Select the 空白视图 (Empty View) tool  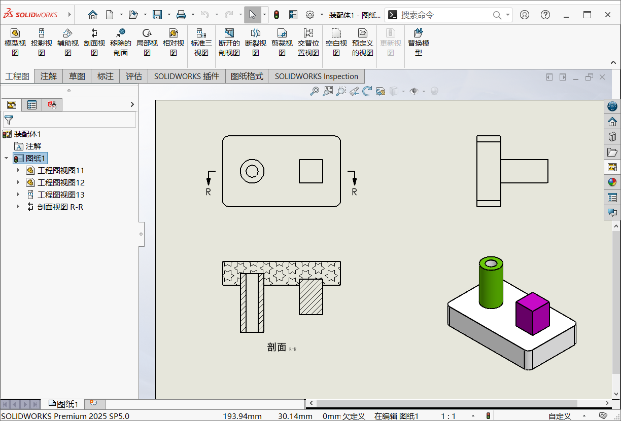click(336, 43)
